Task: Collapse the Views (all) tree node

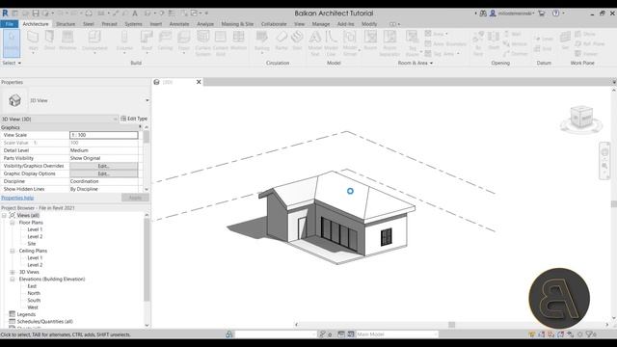Action: click(4, 215)
